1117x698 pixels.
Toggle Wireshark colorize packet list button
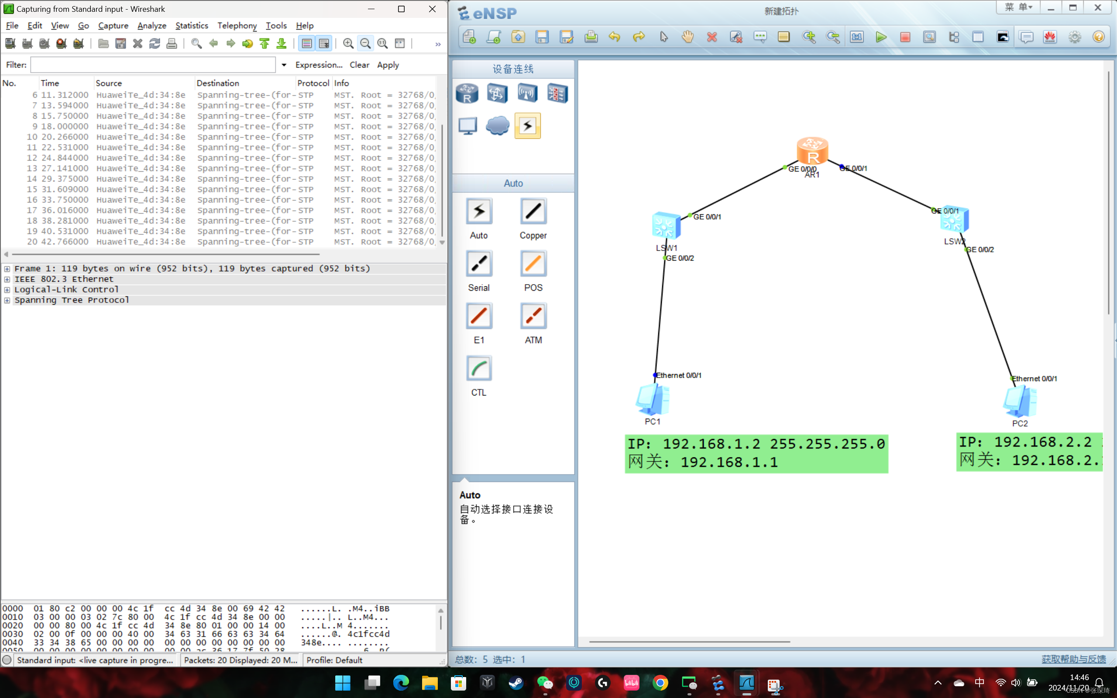306,43
